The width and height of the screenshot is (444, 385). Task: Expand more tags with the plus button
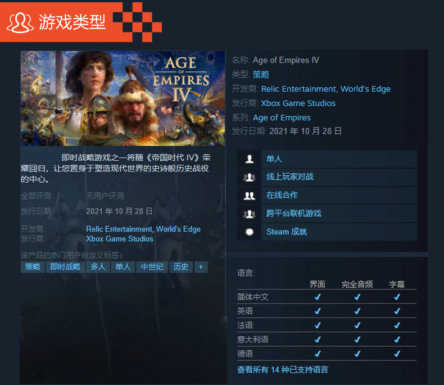coord(201,267)
